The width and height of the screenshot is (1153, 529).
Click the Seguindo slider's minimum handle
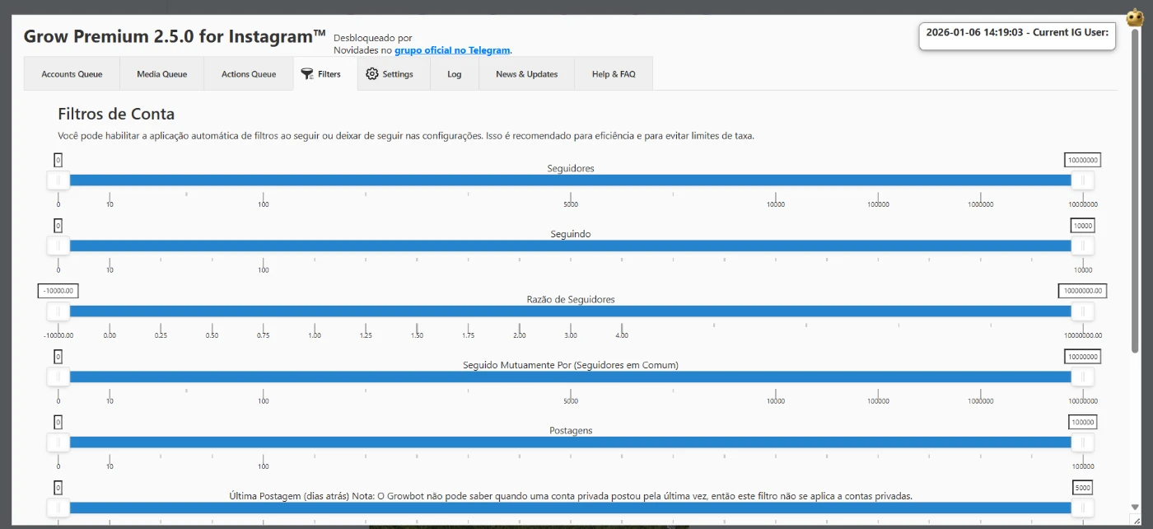(x=58, y=246)
